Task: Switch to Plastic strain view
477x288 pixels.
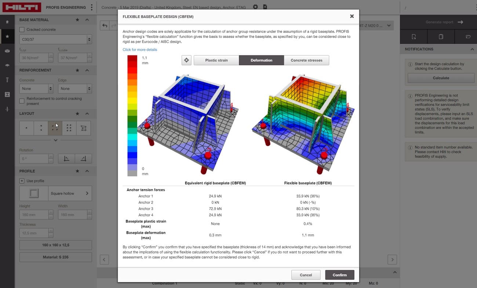Action: (216, 60)
